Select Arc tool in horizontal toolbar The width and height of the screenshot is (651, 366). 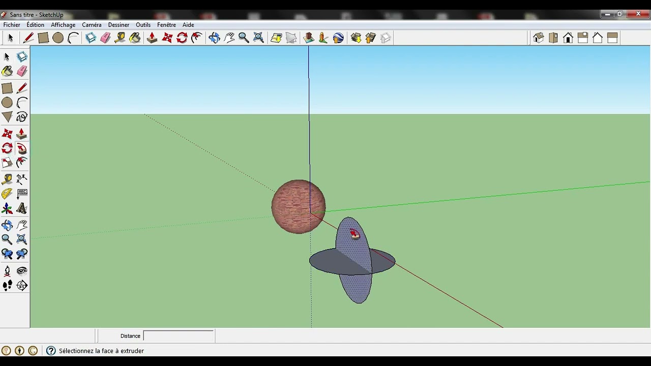[73, 38]
